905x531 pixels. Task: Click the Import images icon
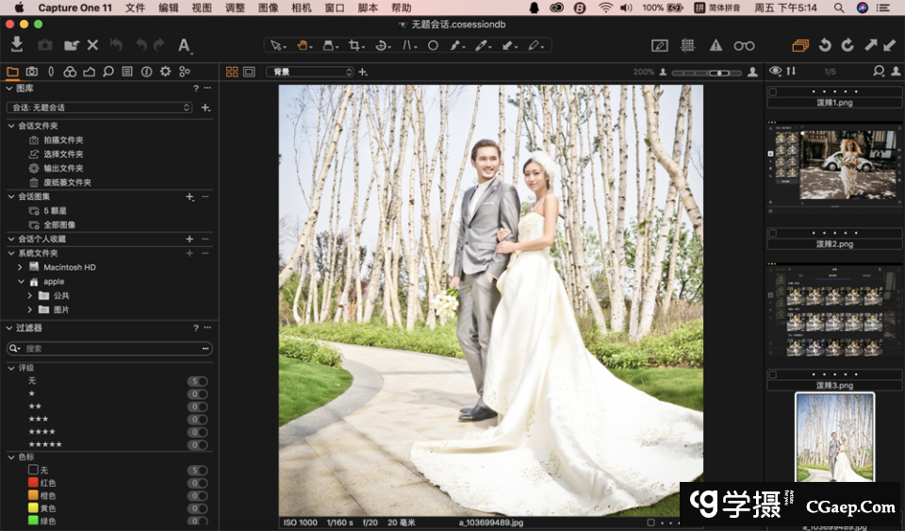17,44
